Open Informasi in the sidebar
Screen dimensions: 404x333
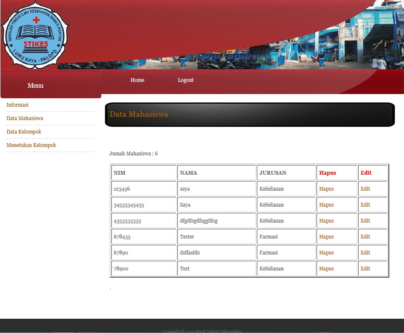pos(18,105)
